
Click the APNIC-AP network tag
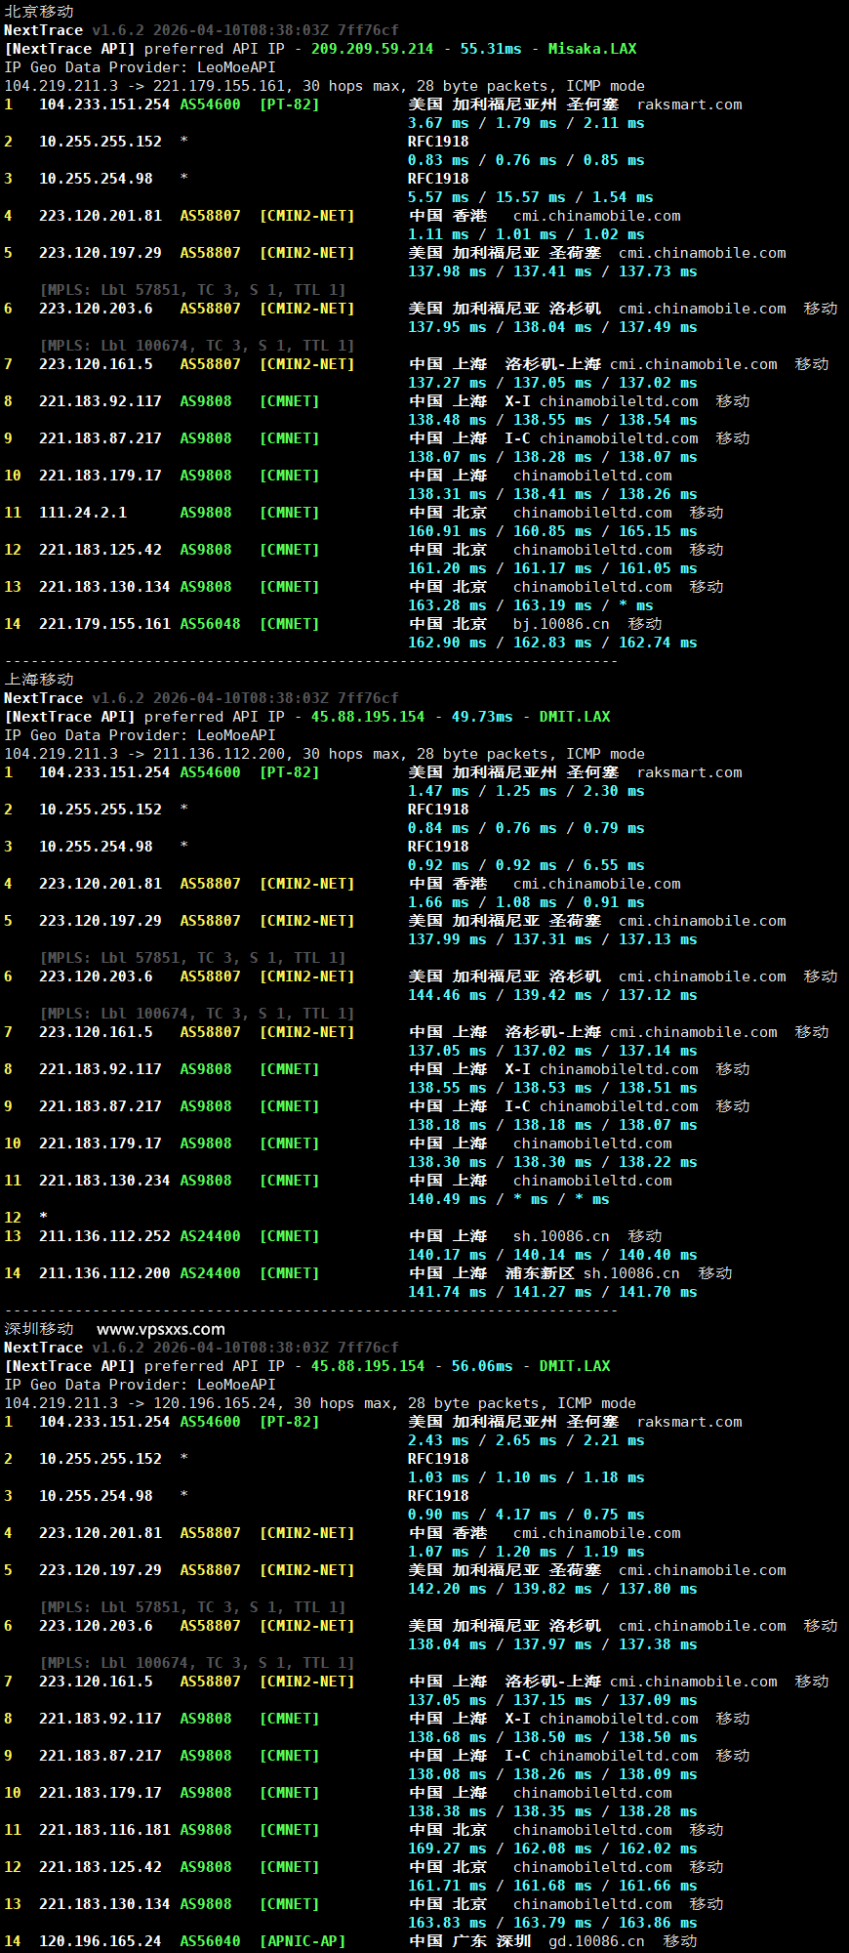[x=303, y=1941]
